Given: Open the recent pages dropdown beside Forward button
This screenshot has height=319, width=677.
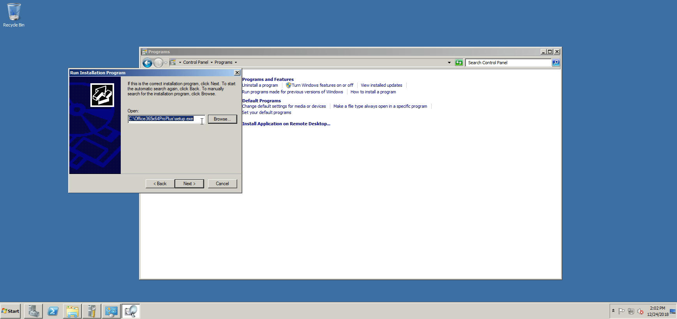Looking at the screenshot, I should pyautogui.click(x=166, y=63).
